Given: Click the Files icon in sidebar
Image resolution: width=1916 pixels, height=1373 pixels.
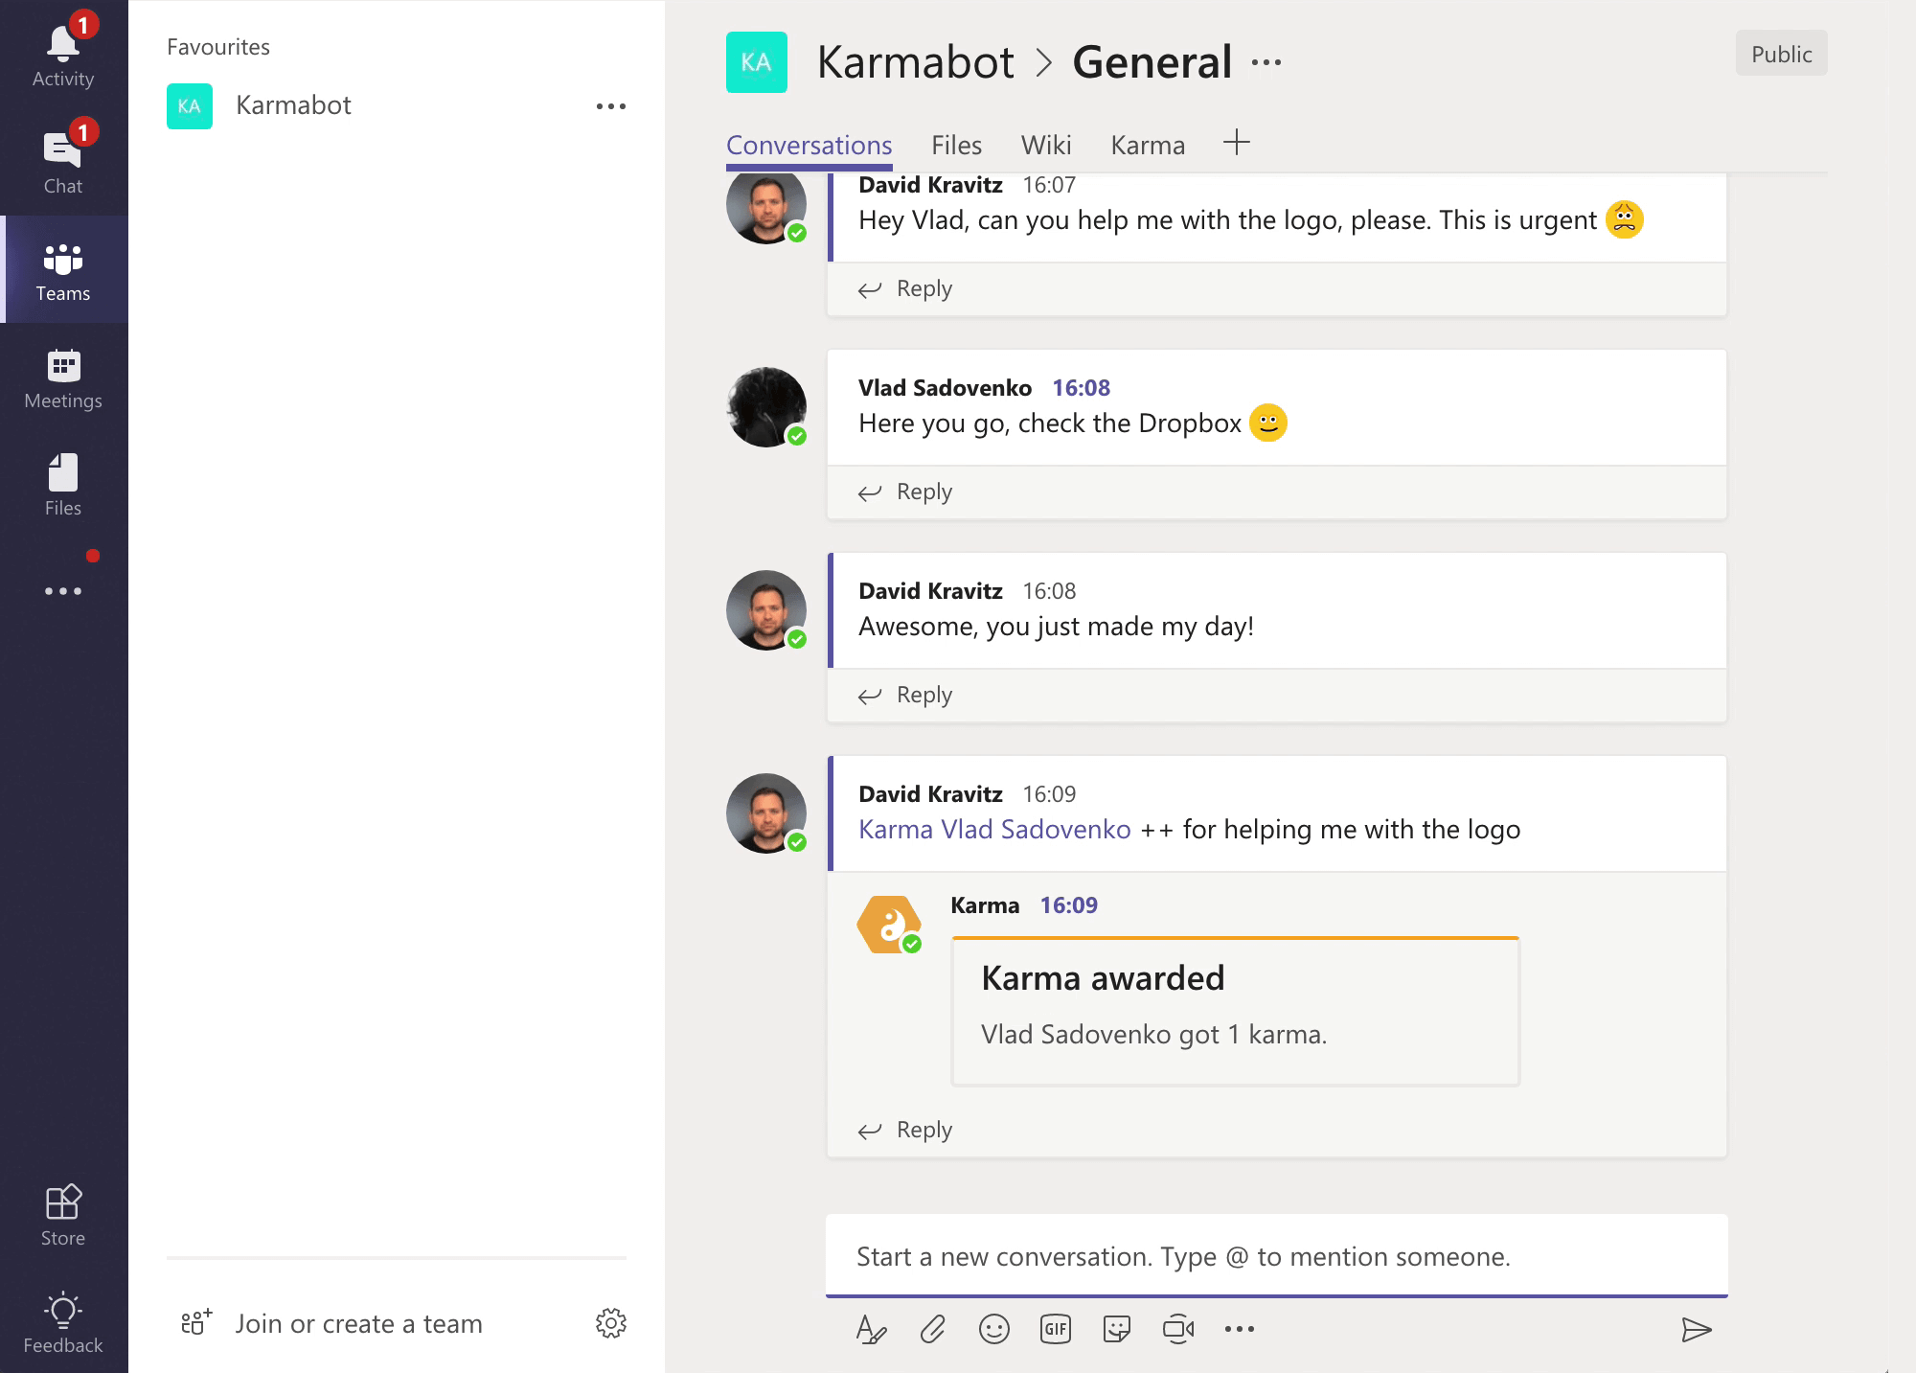Looking at the screenshot, I should pos(64,485).
